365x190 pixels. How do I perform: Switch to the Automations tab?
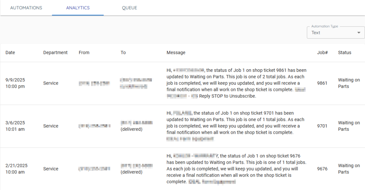pyautogui.click(x=26, y=8)
